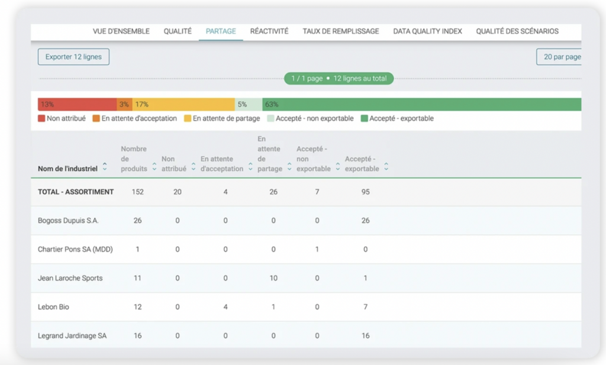Sort by Accepté - exportable column arrows
This screenshot has width=606, height=365.
click(x=386, y=167)
